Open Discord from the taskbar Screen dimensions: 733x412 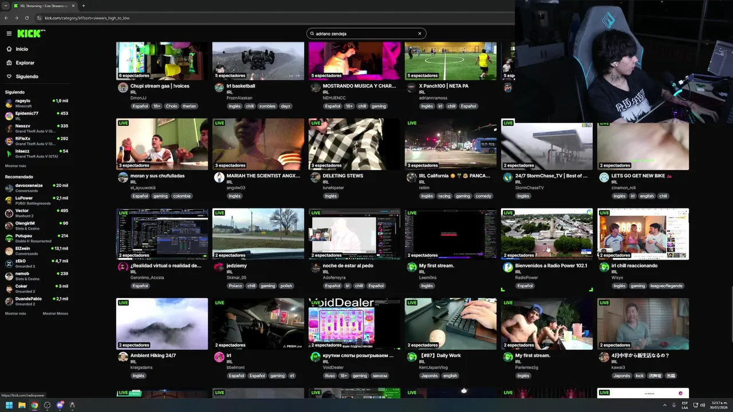(60, 405)
